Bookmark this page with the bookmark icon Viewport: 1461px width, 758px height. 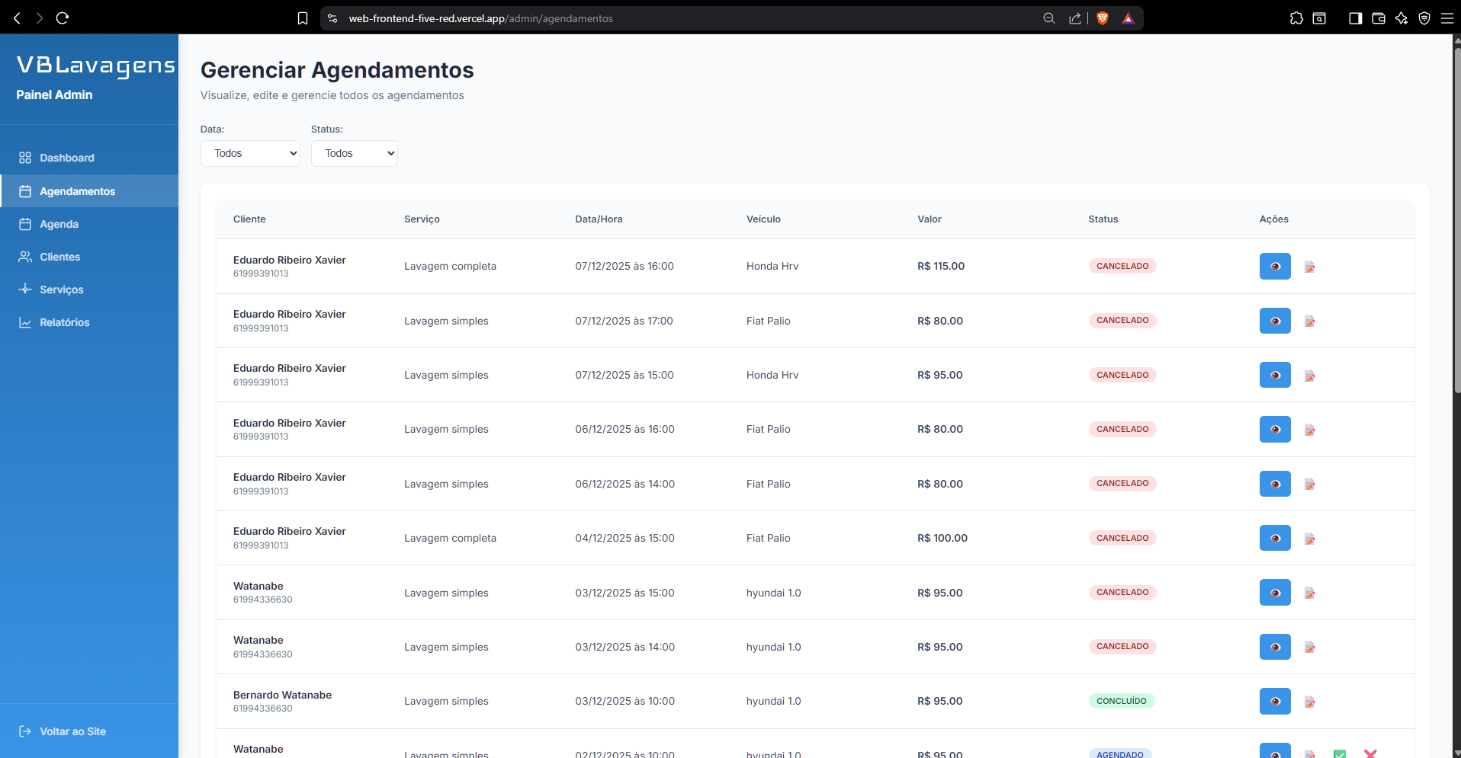(x=303, y=18)
